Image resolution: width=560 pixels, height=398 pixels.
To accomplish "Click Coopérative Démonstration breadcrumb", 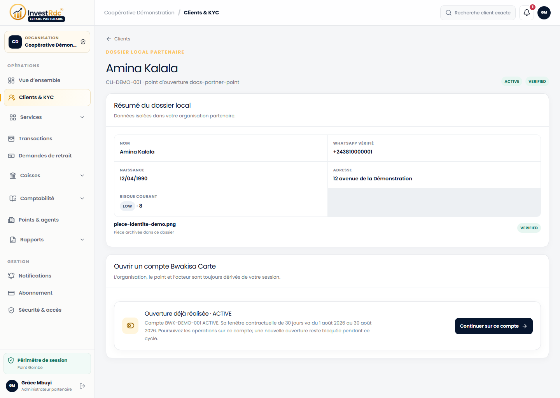I will point(139,13).
